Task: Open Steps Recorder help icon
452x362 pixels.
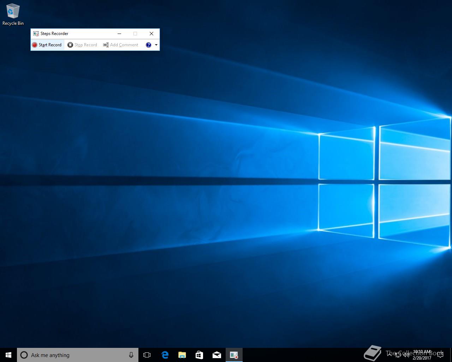Action: (149, 45)
